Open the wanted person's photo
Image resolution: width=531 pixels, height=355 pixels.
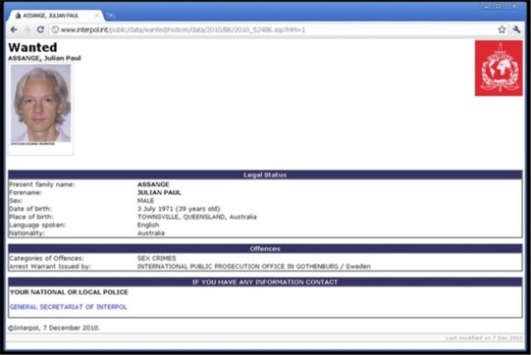pos(41,103)
